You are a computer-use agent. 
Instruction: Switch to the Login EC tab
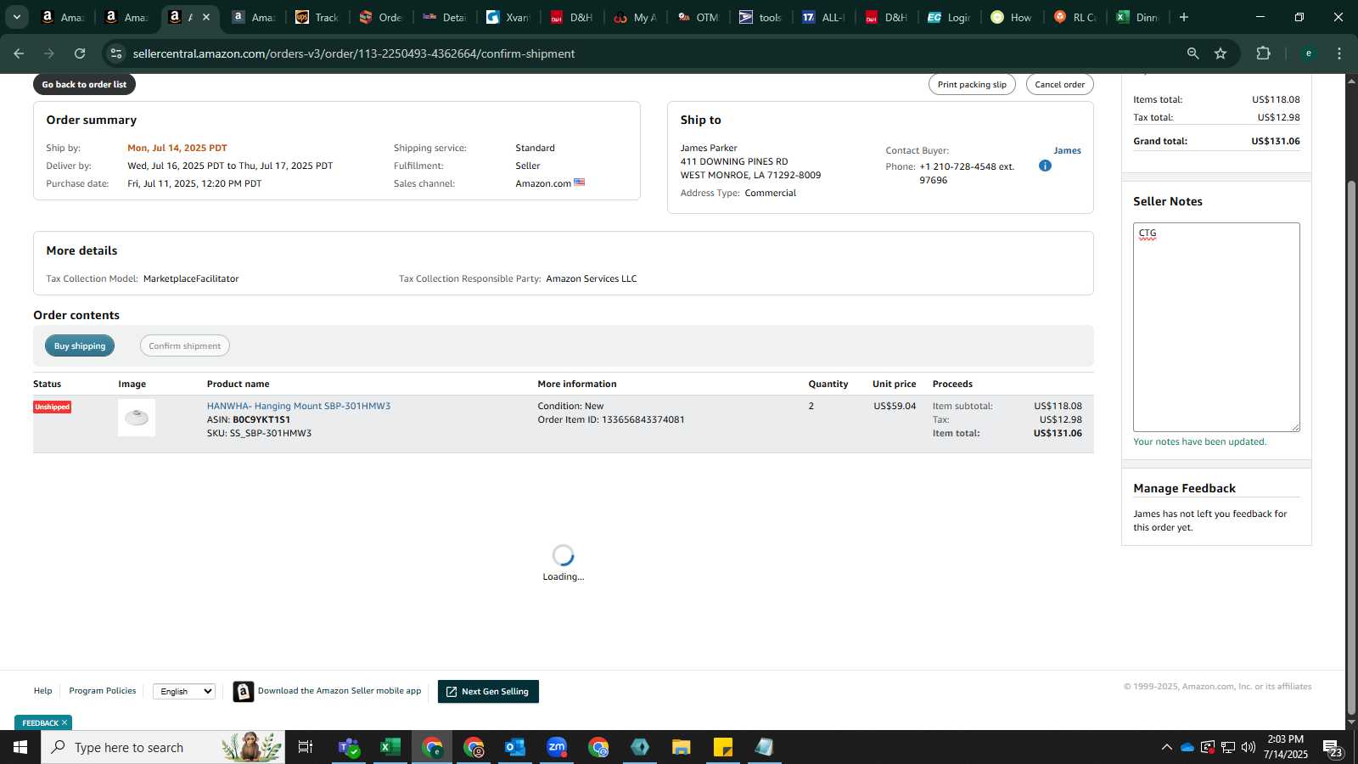(949, 17)
